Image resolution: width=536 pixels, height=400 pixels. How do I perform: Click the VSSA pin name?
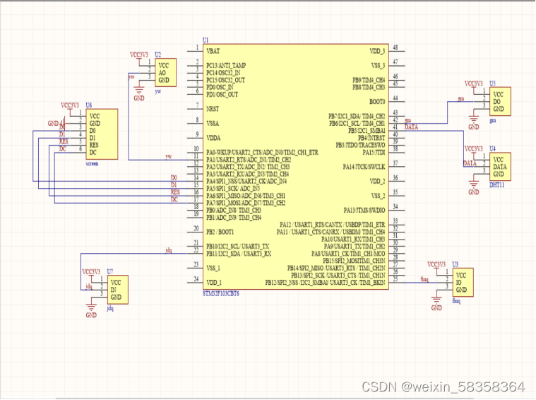pyautogui.click(x=213, y=124)
